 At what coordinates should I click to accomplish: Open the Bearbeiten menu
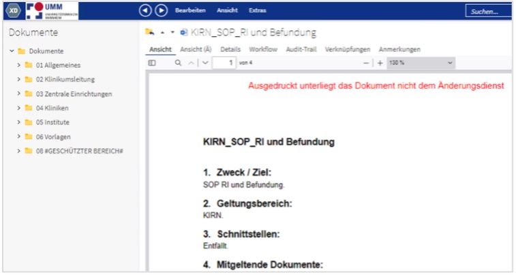[x=190, y=10]
